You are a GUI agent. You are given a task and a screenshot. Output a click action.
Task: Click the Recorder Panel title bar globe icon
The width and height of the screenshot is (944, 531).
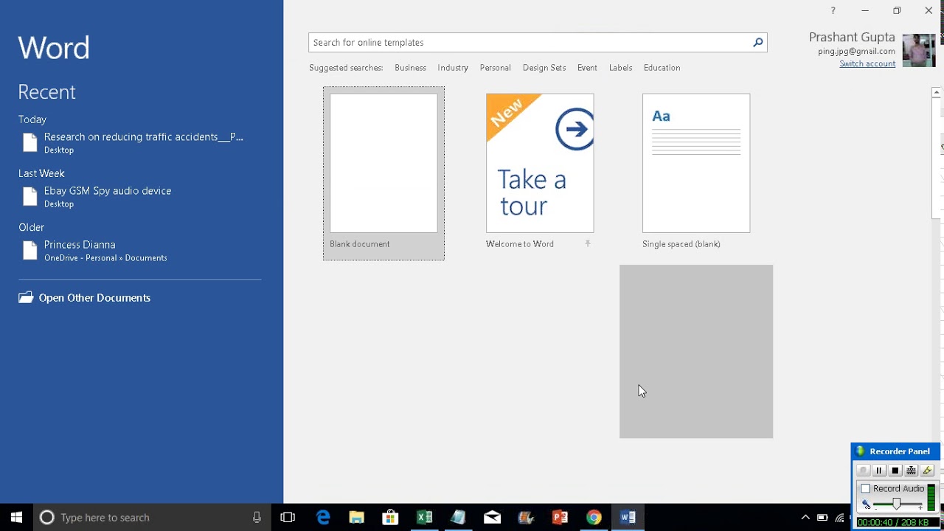tap(860, 451)
